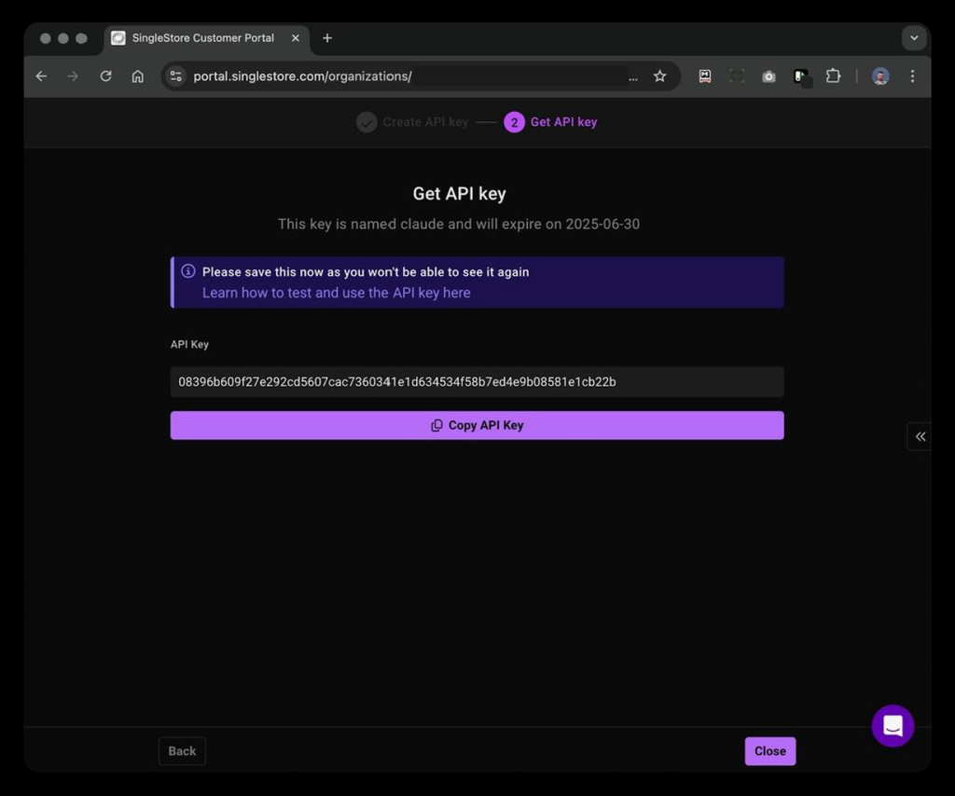Open the browser three-dot menu

(x=912, y=76)
